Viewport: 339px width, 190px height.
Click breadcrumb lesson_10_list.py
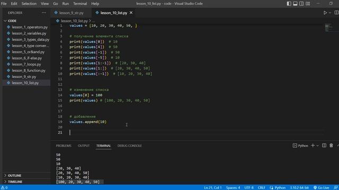point(74,21)
